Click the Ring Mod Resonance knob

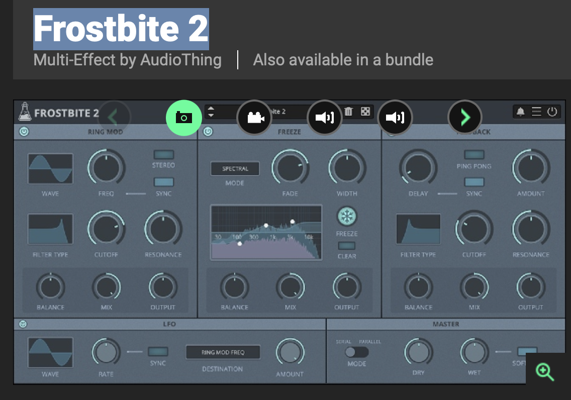(163, 229)
